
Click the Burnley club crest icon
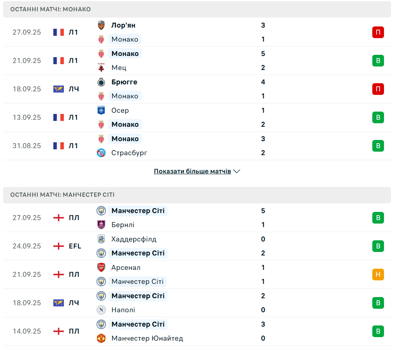(101, 225)
